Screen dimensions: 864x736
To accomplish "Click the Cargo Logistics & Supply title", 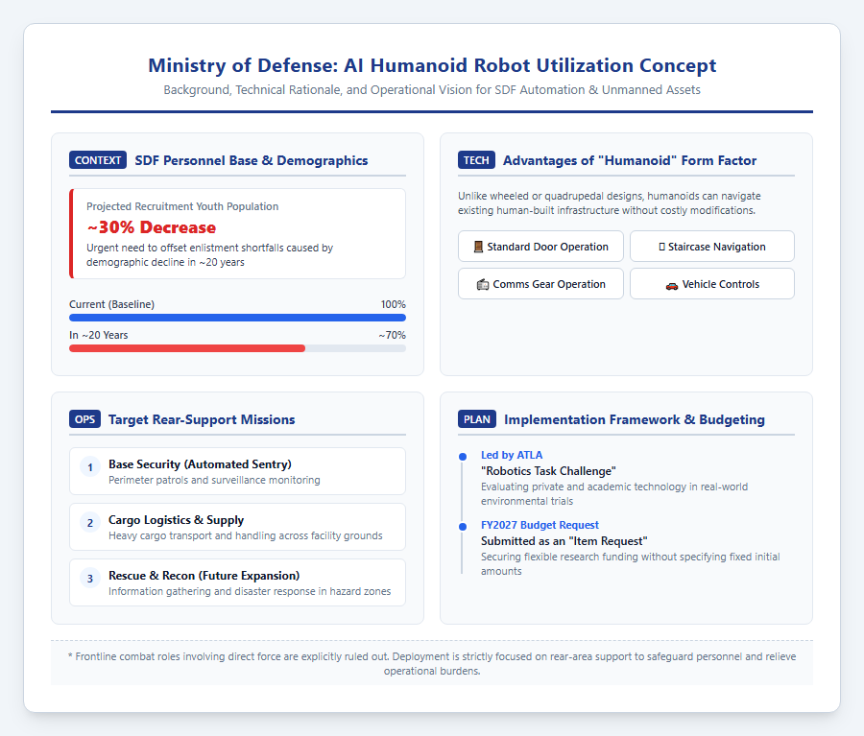I will pyautogui.click(x=177, y=520).
